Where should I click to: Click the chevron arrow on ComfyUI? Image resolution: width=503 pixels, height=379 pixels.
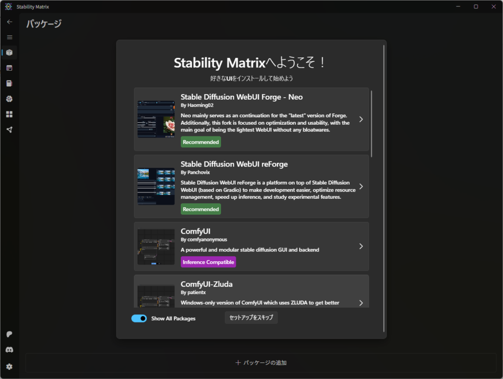361,246
